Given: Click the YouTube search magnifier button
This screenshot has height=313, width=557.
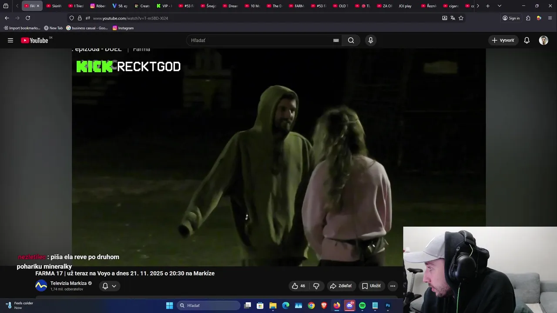Looking at the screenshot, I should click(351, 40).
